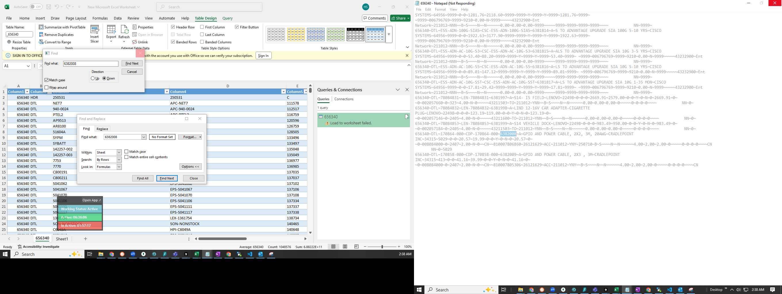Enable First Column option

pos(202,27)
